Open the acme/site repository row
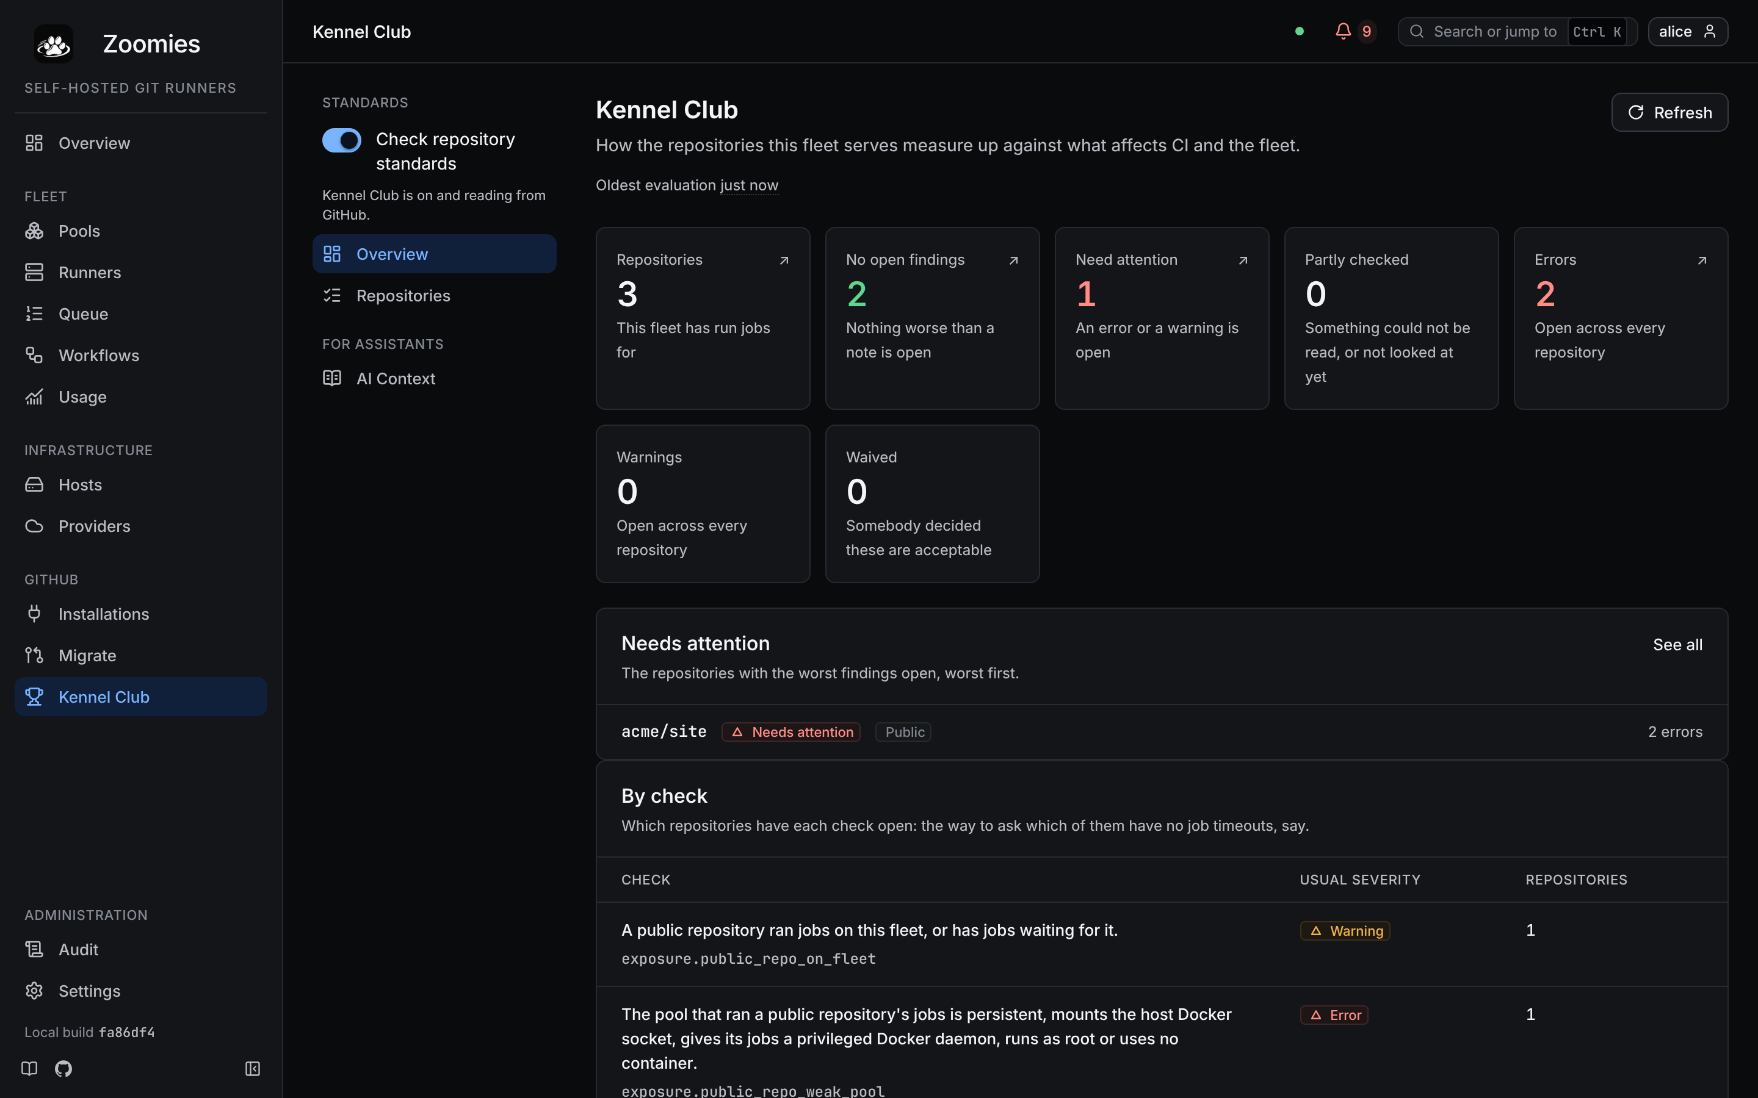Viewport: 1758px width, 1098px height. click(1162, 732)
